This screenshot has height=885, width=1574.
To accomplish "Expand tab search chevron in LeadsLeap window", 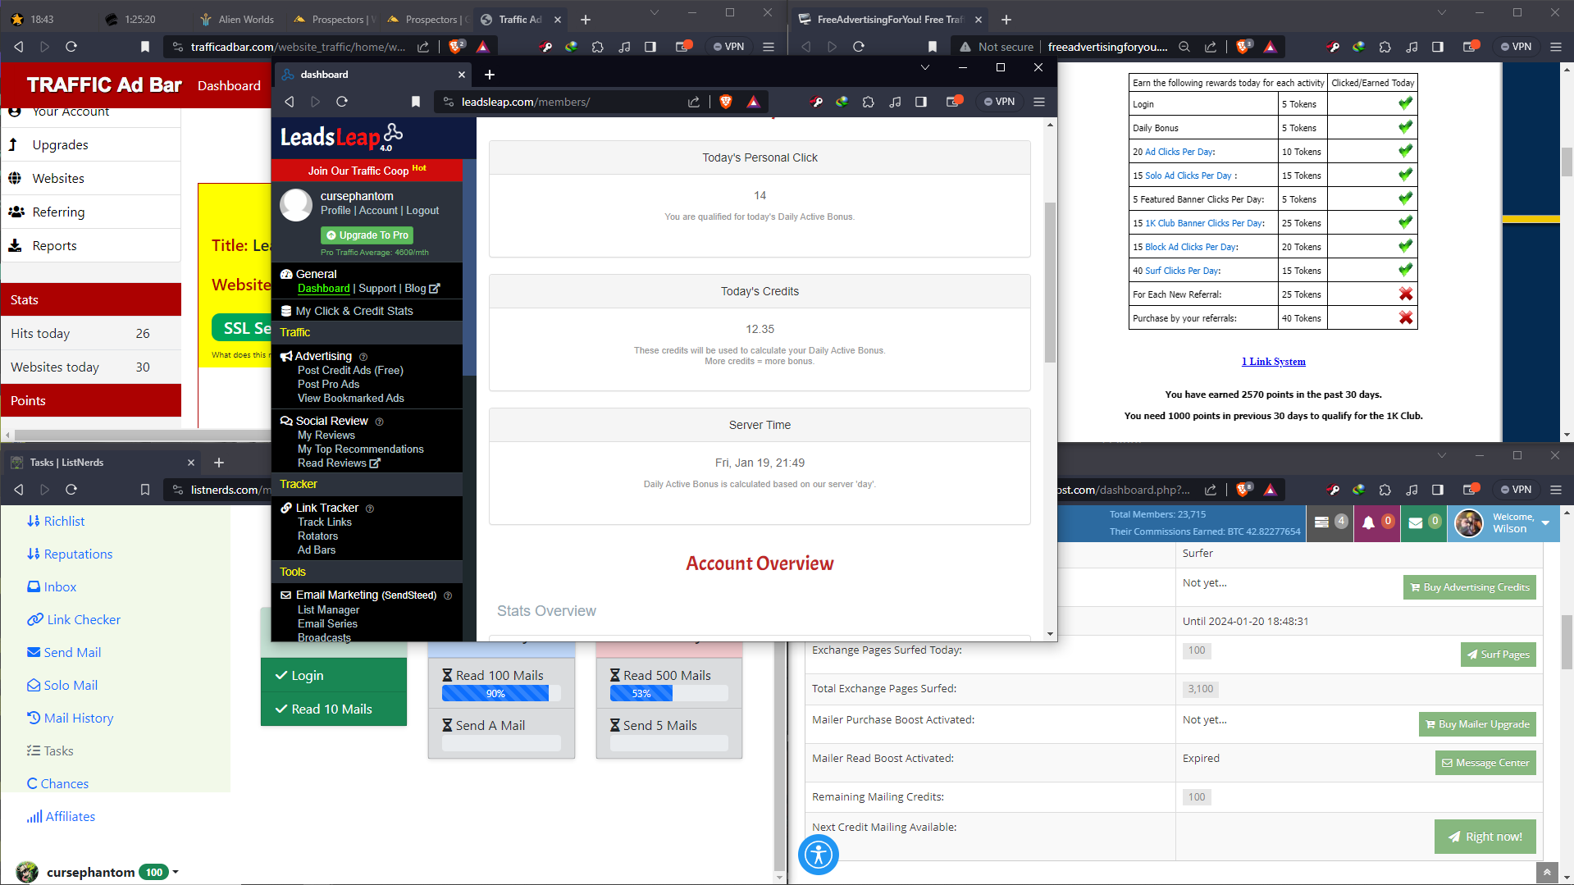I will pos(924,67).
